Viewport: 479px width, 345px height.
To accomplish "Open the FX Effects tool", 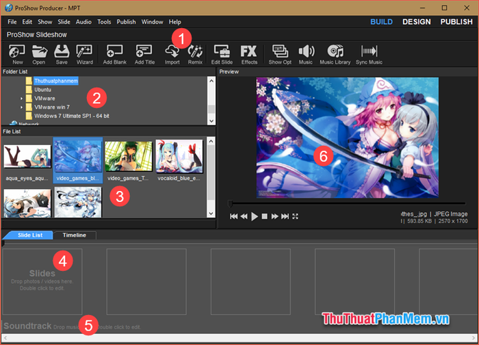I will [249, 54].
